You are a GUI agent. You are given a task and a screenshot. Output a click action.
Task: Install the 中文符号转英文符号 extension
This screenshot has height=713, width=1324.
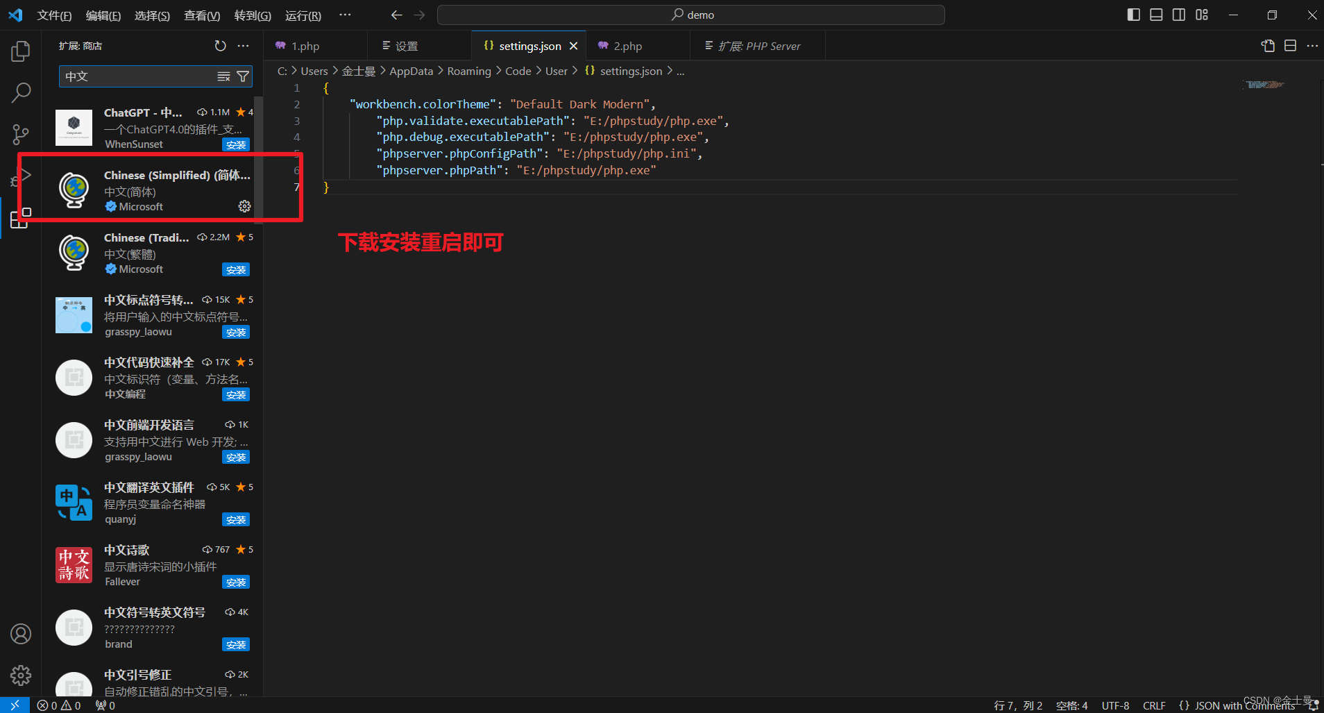[x=236, y=645]
